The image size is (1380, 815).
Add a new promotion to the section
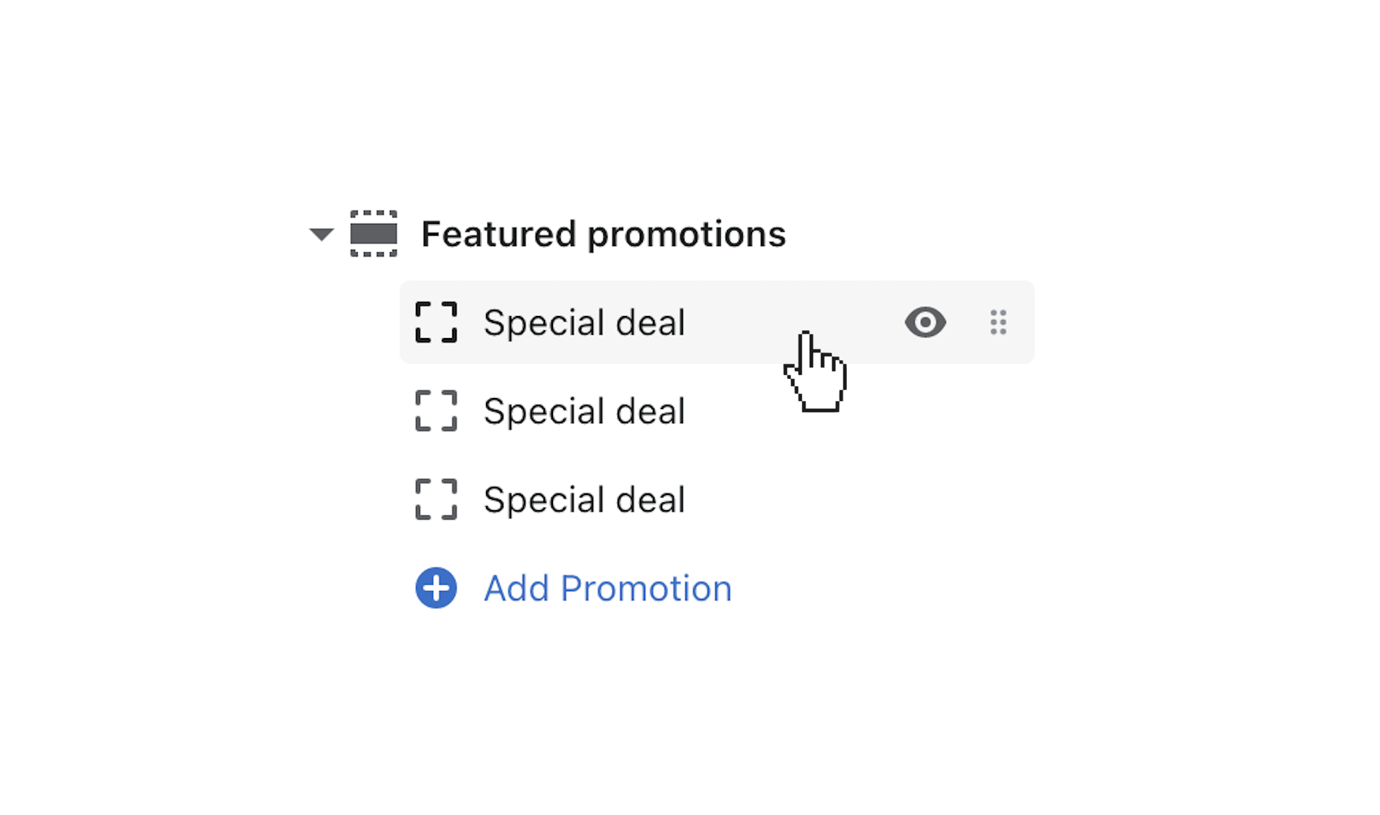click(607, 587)
